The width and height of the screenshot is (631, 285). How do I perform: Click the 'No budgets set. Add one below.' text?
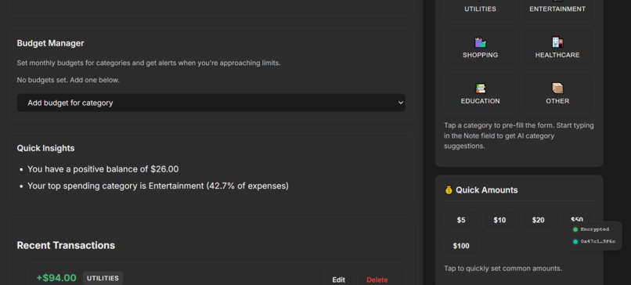click(x=68, y=80)
